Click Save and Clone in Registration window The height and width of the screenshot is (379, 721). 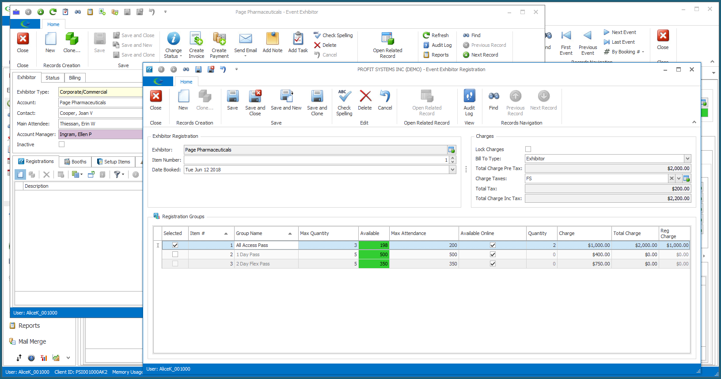click(x=317, y=103)
